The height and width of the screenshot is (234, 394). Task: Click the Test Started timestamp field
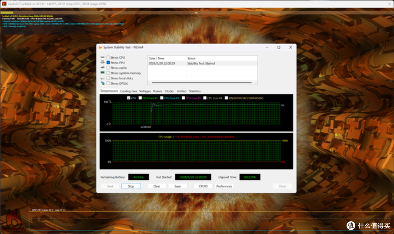(193, 177)
